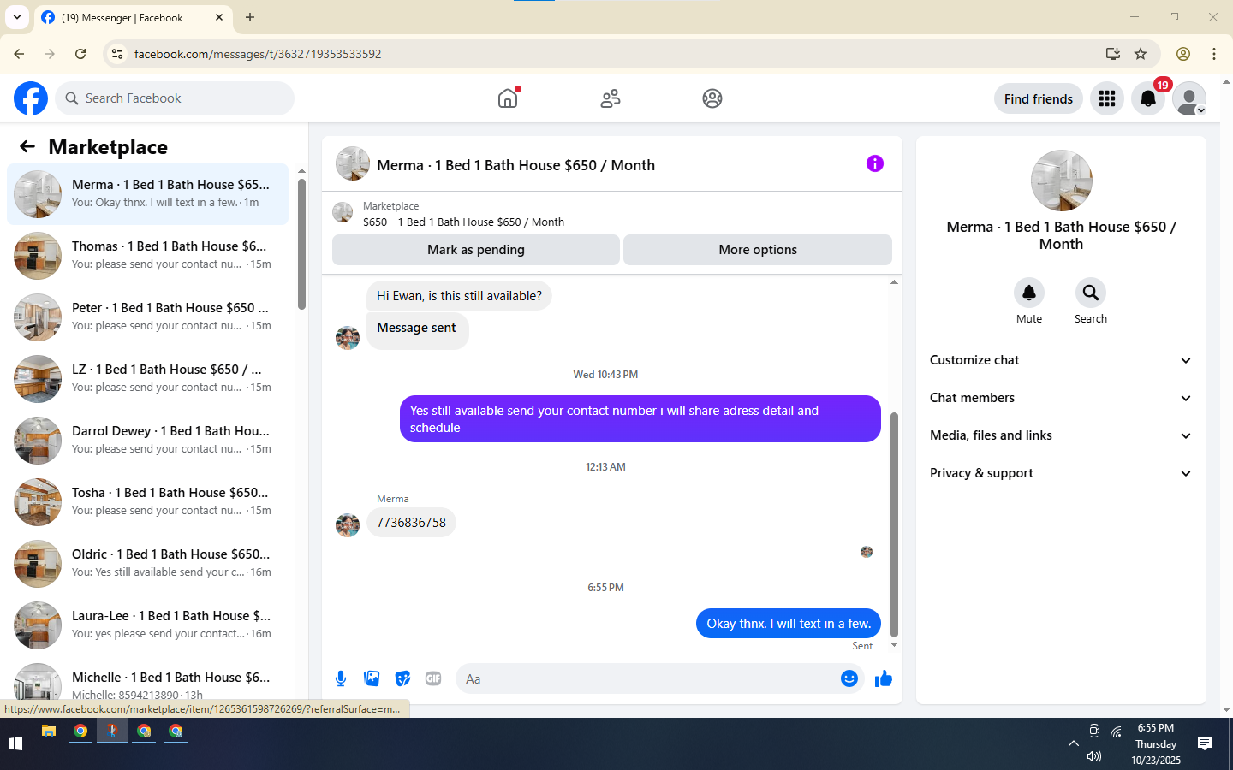The height and width of the screenshot is (770, 1233).
Task: Search in conversation magnifier icon
Action: (x=1091, y=293)
